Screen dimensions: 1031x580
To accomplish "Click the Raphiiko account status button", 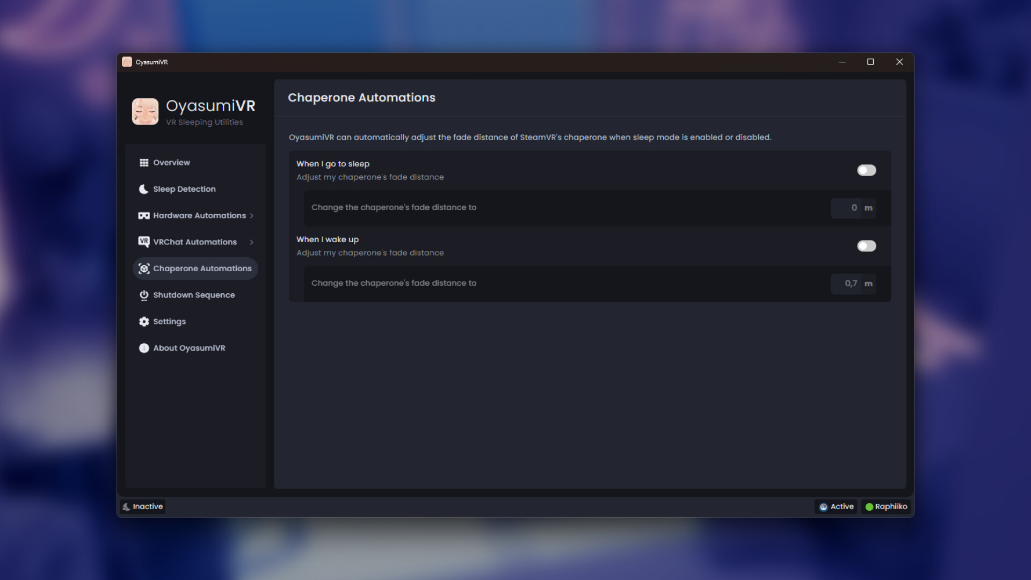I will click(x=886, y=506).
